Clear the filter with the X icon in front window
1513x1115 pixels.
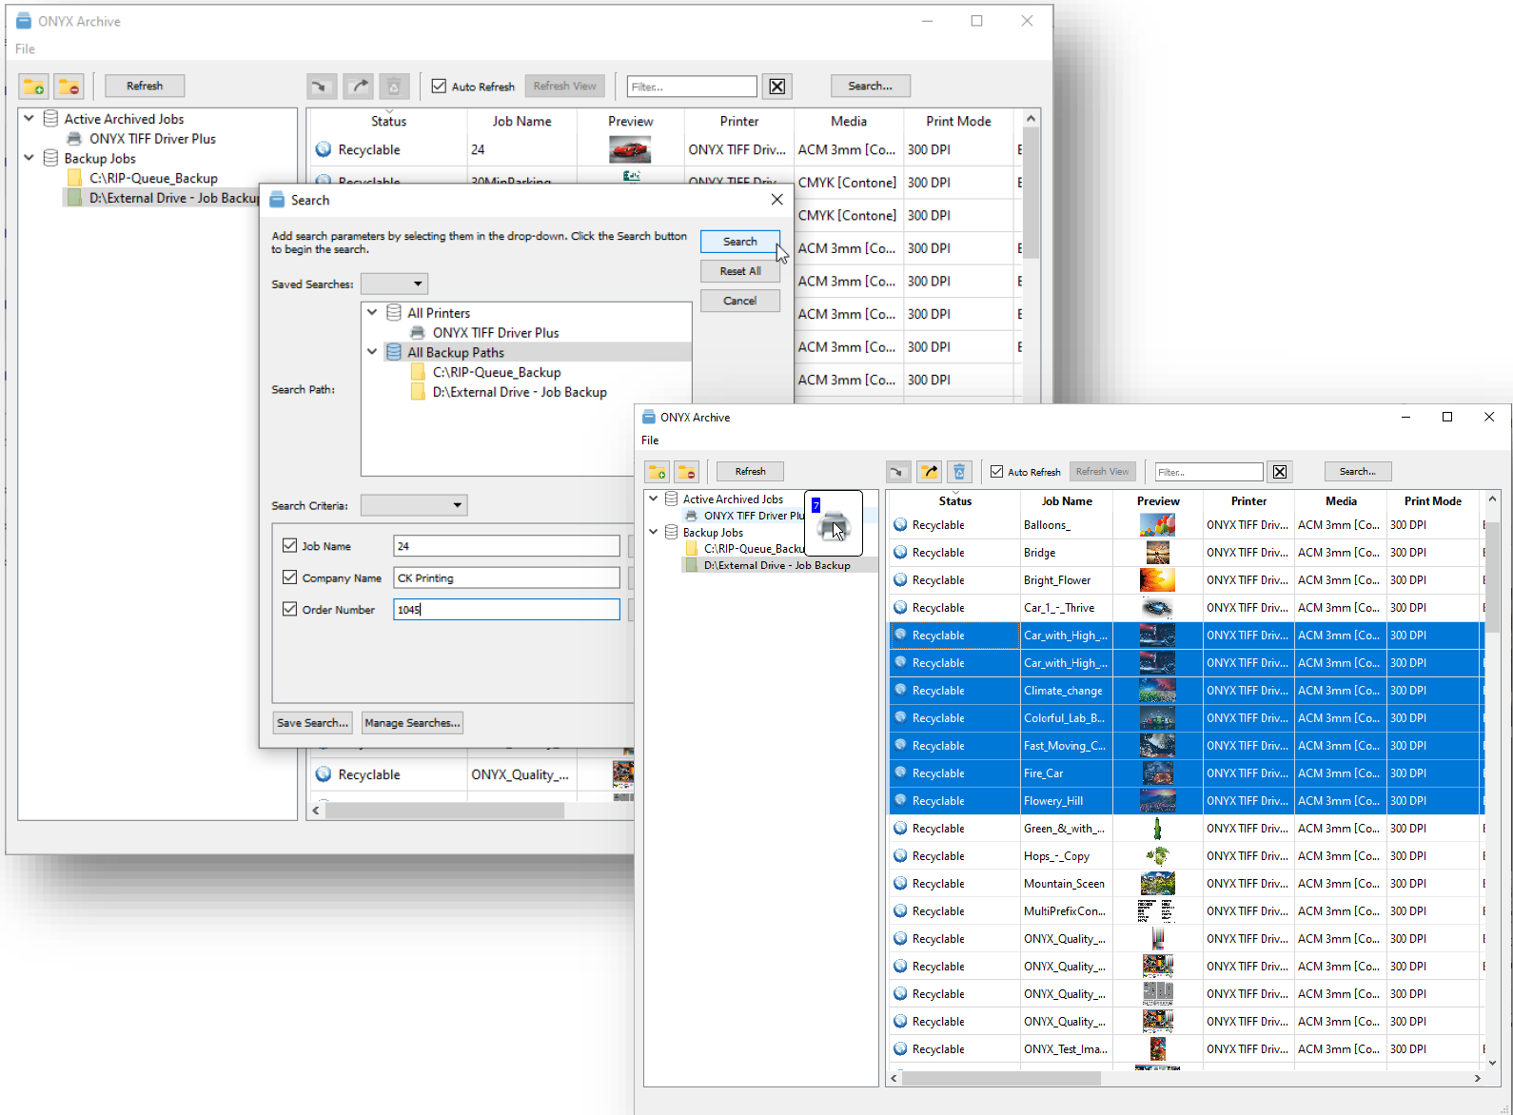(1280, 472)
